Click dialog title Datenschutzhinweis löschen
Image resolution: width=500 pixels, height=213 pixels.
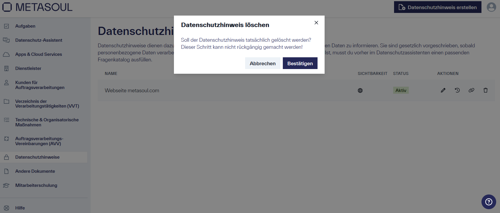225,25
